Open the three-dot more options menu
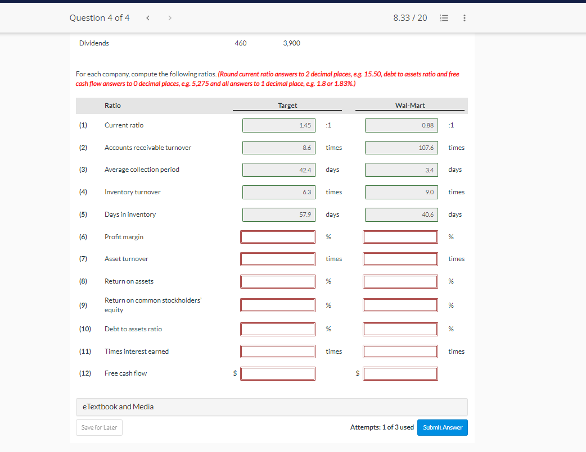586x452 pixels. (x=464, y=18)
